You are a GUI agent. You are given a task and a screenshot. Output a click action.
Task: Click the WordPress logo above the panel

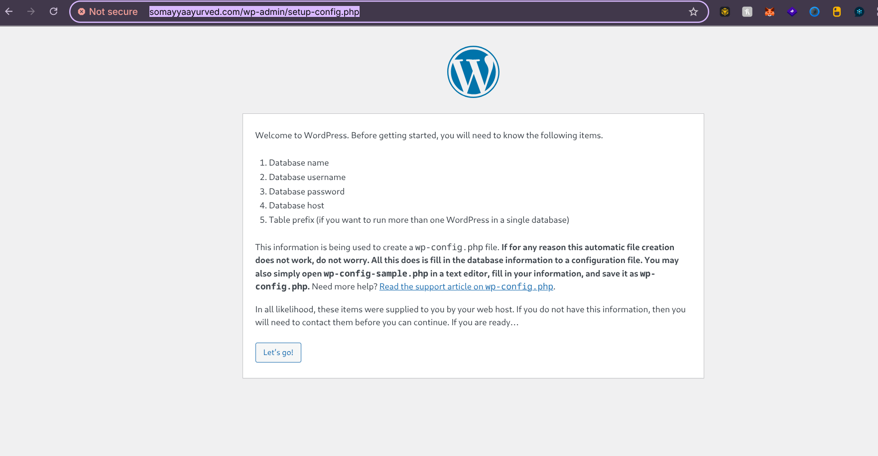(x=473, y=72)
